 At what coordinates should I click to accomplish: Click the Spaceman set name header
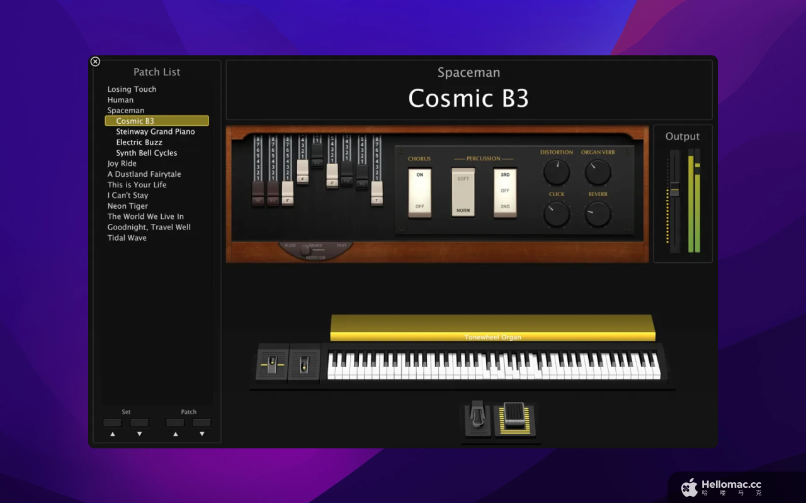(469, 72)
